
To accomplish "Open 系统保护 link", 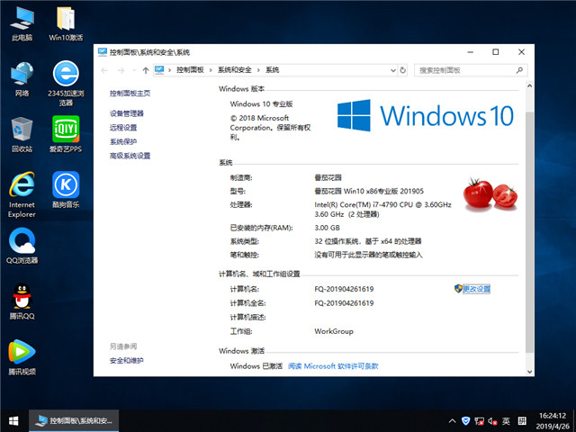I will point(123,142).
